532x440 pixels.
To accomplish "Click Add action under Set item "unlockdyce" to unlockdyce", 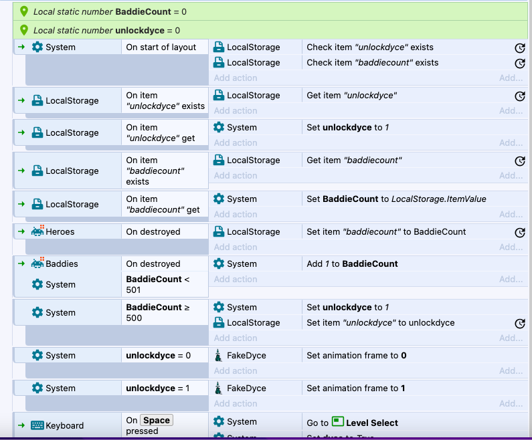I will pyautogui.click(x=236, y=338).
